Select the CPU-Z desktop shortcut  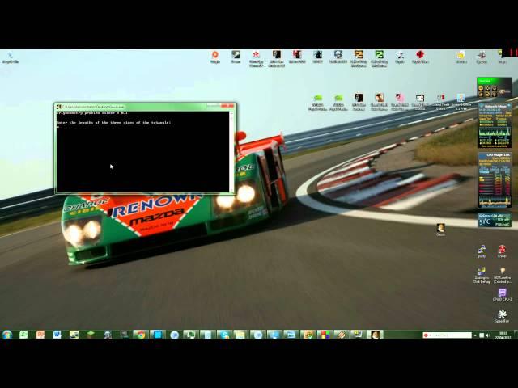(502, 294)
